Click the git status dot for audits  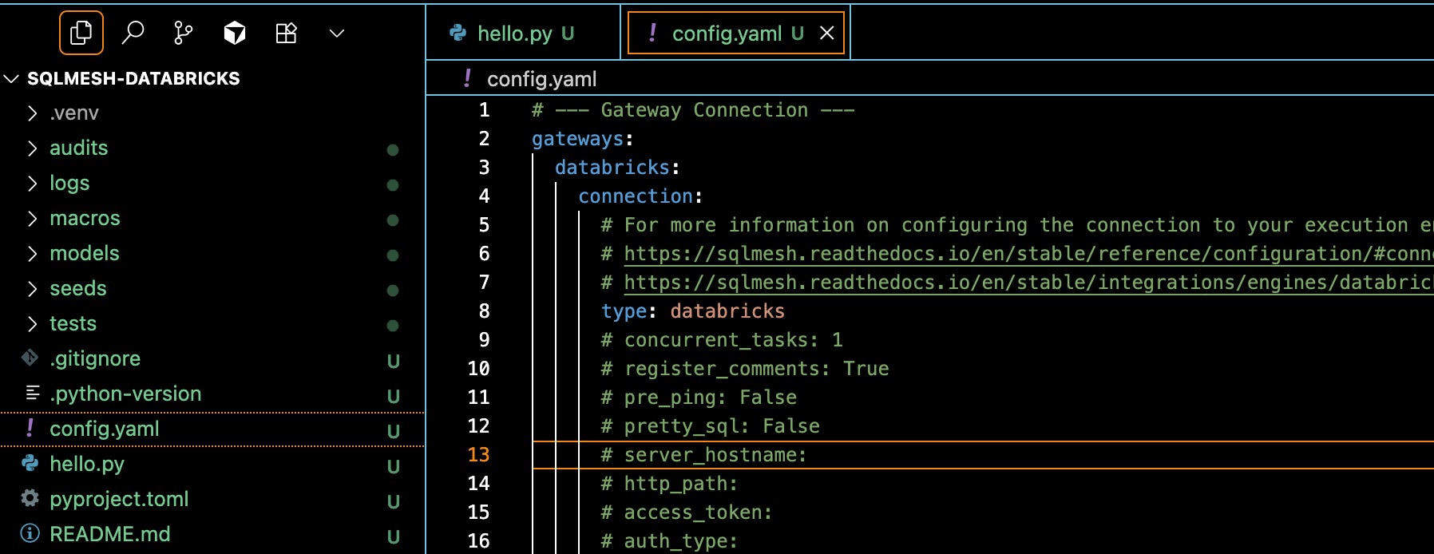point(393,149)
